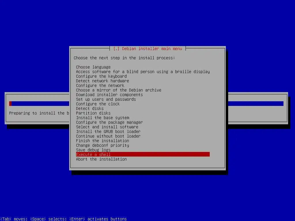
Task: Click the Debian installer main menu title
Action: (148, 49)
